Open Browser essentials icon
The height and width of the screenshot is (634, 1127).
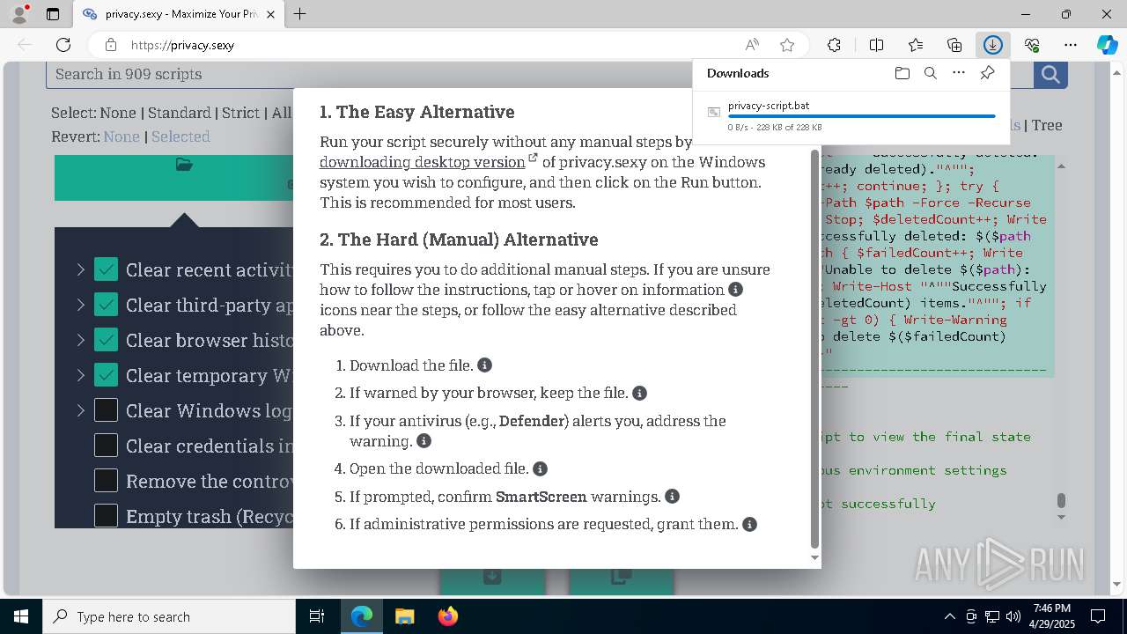[x=1032, y=45]
